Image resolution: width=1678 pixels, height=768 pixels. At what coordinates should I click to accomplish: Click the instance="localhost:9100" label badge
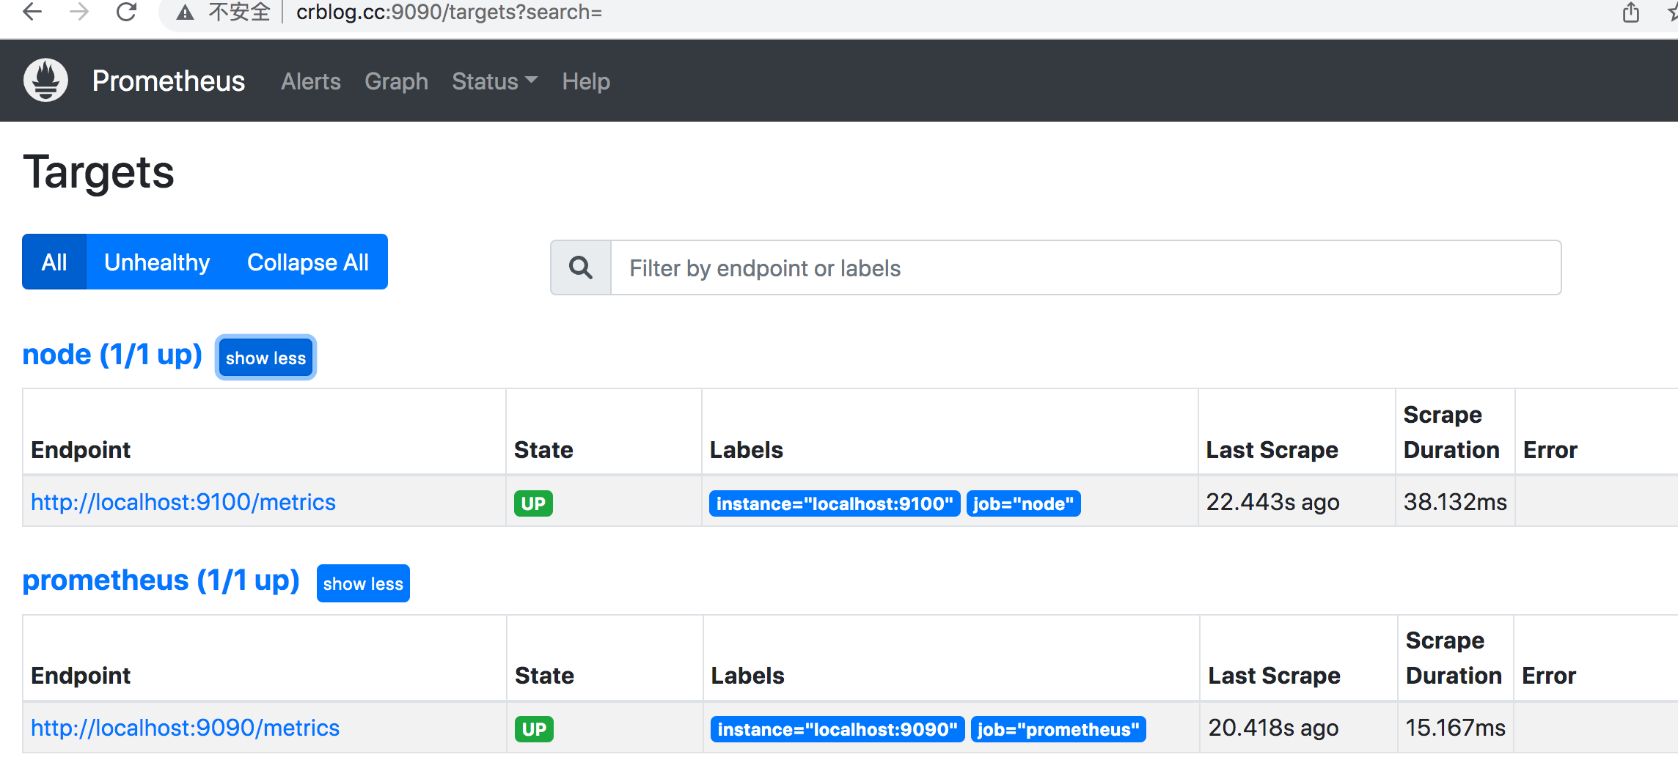point(835,503)
